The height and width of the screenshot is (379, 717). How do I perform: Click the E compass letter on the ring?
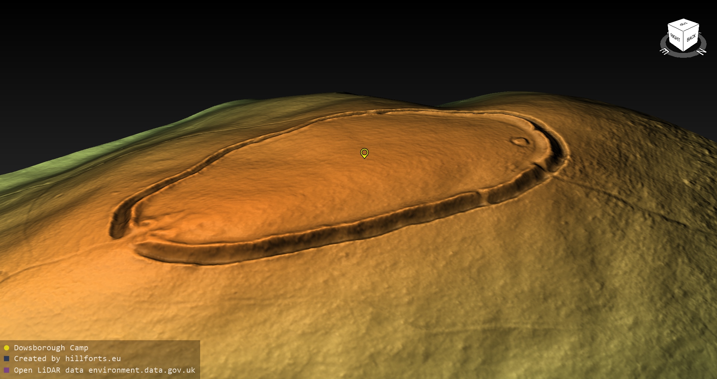click(x=665, y=51)
